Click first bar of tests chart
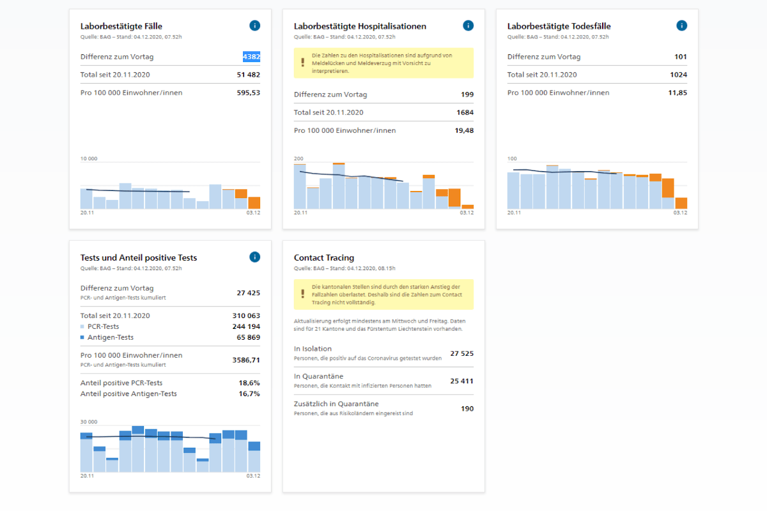 point(86,452)
